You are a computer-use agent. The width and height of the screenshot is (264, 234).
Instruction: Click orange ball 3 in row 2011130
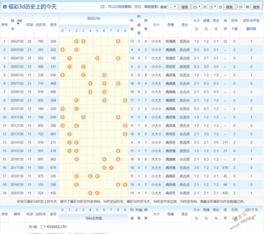(x=83, y=117)
